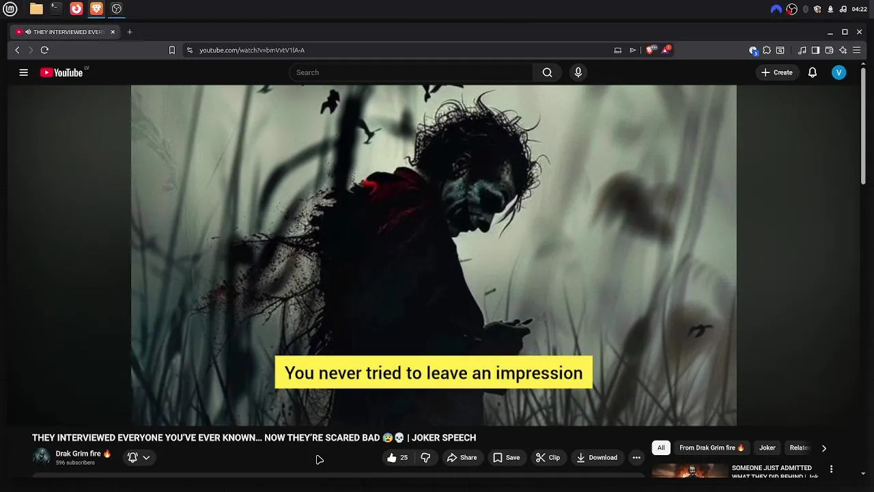
Task: Open YouTube notifications bell
Action: (x=813, y=72)
